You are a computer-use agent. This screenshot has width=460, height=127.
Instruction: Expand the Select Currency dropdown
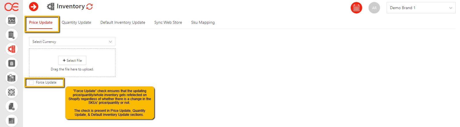pos(72,41)
